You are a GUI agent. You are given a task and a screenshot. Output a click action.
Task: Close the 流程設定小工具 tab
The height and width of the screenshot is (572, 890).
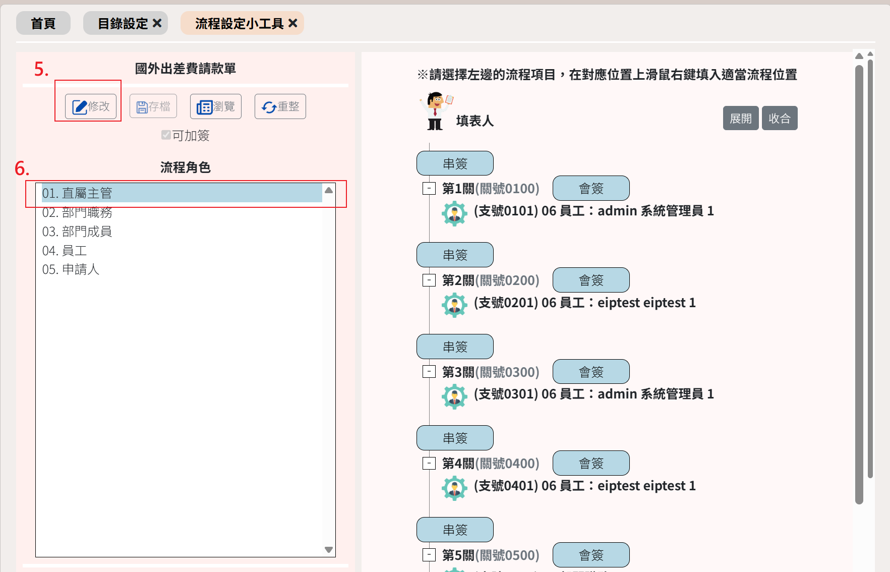[293, 23]
